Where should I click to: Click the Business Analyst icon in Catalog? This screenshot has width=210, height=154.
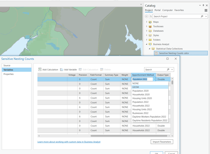pyautogui.click(x=150, y=44)
